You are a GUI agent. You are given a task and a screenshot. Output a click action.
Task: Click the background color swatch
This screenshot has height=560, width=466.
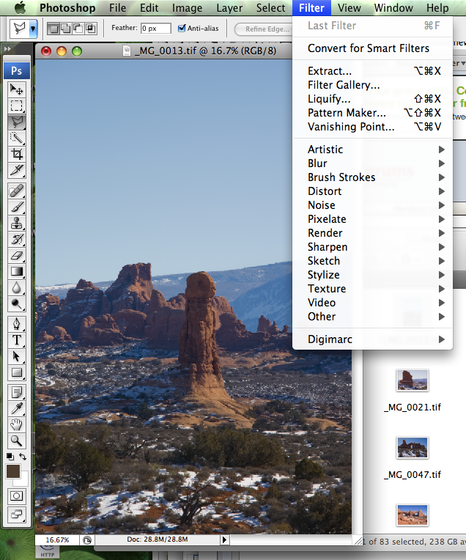tap(23, 481)
